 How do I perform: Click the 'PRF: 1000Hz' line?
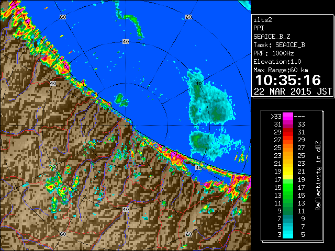pyautogui.click(x=274, y=53)
